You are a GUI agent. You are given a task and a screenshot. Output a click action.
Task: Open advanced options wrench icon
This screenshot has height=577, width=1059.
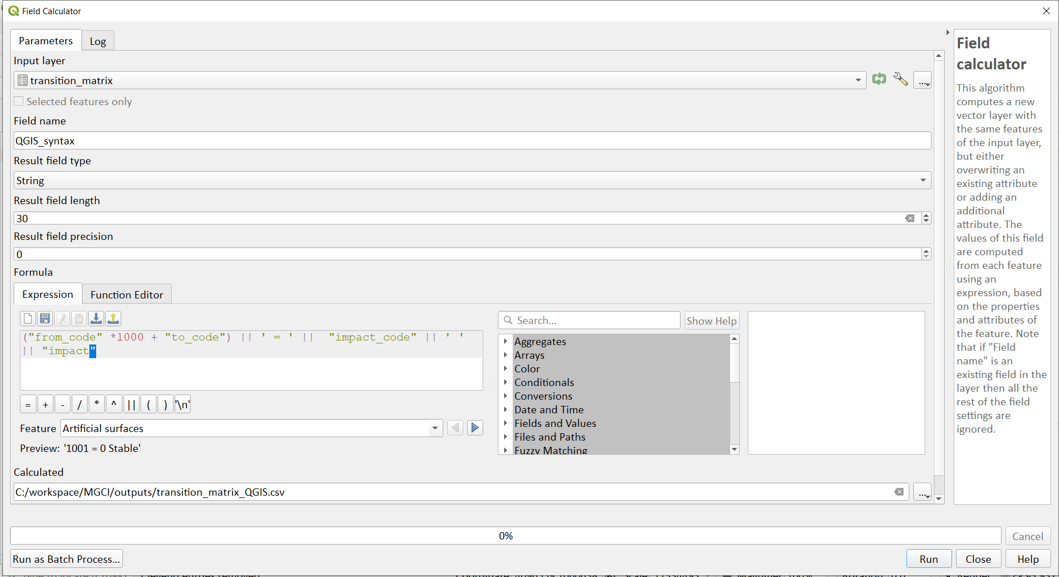pos(900,80)
